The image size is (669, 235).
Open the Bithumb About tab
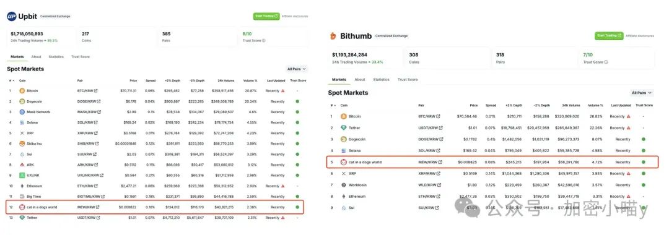[x=360, y=80]
